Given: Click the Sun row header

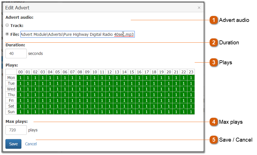Looking at the screenshot, I should (11, 112).
